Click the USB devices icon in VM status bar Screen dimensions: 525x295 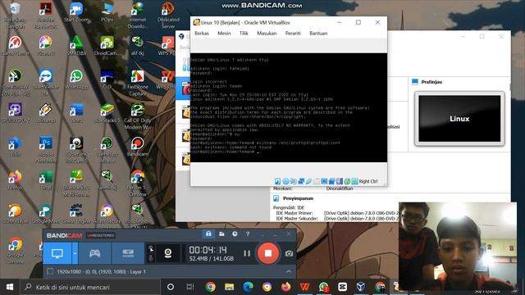coord(308,181)
